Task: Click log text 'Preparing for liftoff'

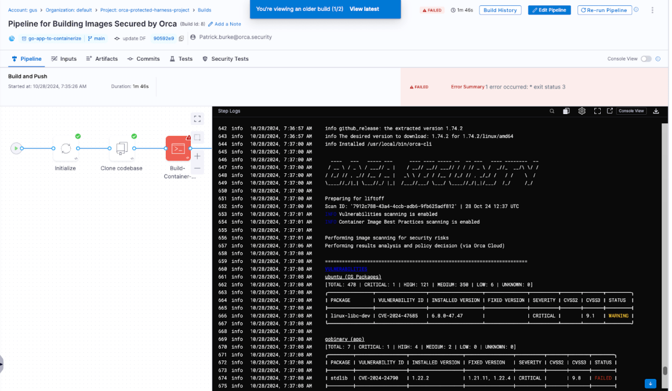Action: tap(354, 199)
